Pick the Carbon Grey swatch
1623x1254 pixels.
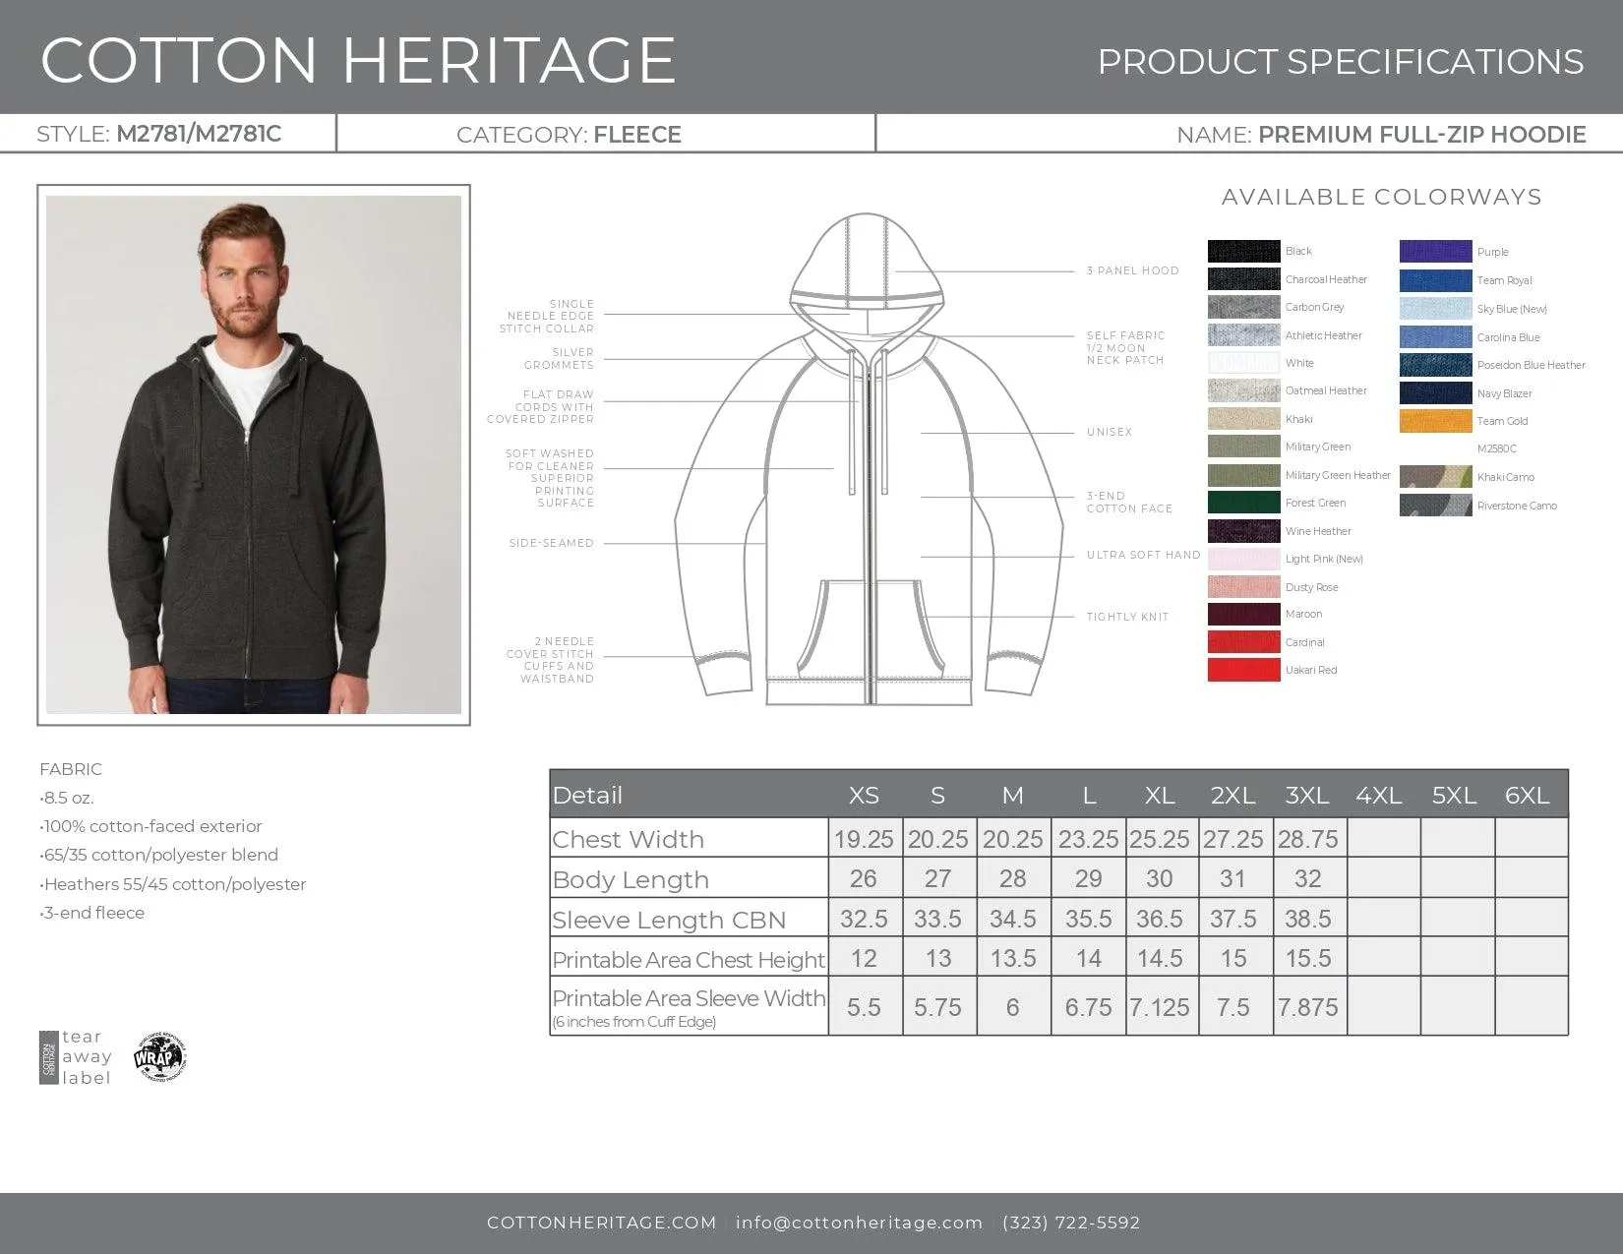point(1243,307)
